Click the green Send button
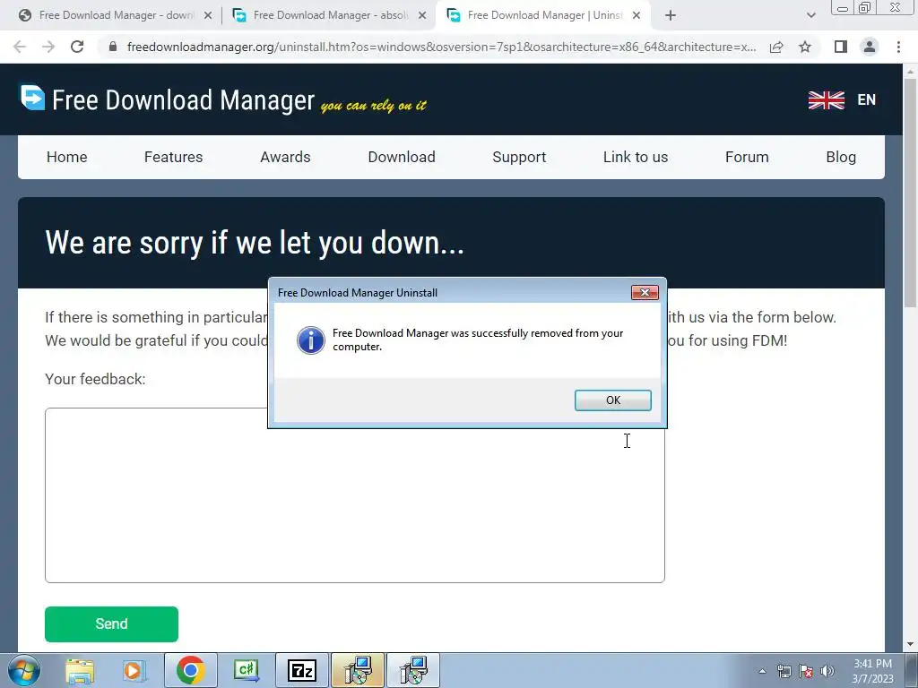Viewport: 918px width, 688px height. pos(111,624)
